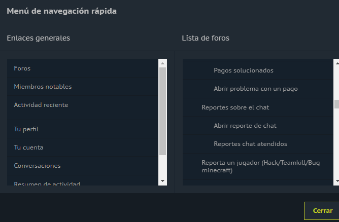The image size is (339, 222).
Task: Select Miembros notables in general links
Action: click(43, 87)
